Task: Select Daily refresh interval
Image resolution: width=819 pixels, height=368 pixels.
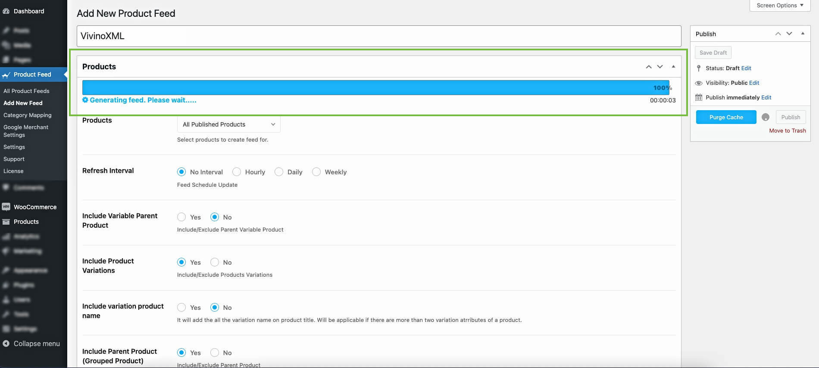Action: pyautogui.click(x=279, y=172)
